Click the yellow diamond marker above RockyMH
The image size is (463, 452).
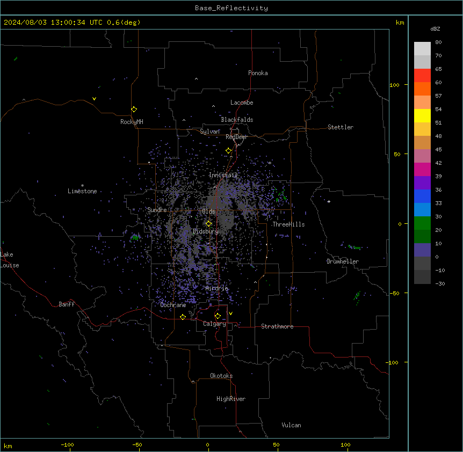[x=134, y=109]
